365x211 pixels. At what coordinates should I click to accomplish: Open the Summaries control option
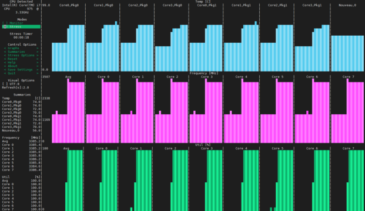pos(21,52)
